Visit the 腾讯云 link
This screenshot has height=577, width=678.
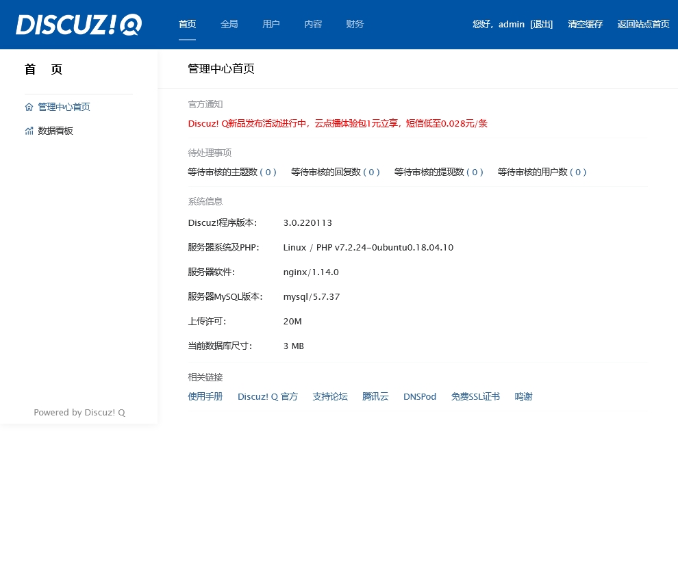375,397
